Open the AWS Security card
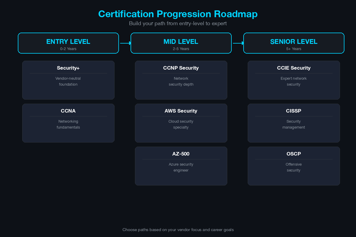 click(x=181, y=123)
